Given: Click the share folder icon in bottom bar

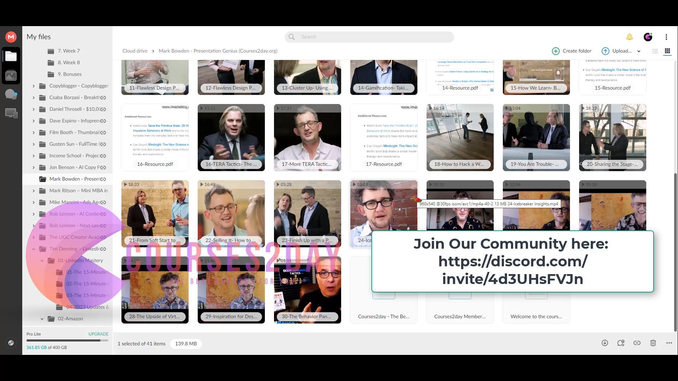Looking at the screenshot, I should [x=621, y=343].
